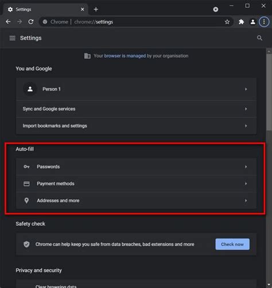The image size is (272, 288).
Task: Expand the Payment methods chevron
Action: pos(246,184)
